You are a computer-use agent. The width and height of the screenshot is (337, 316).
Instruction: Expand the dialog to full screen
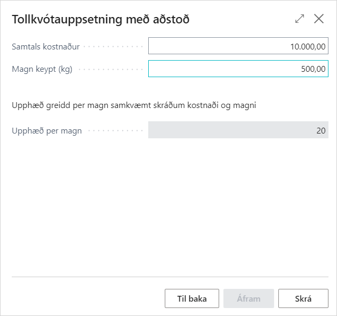(300, 19)
